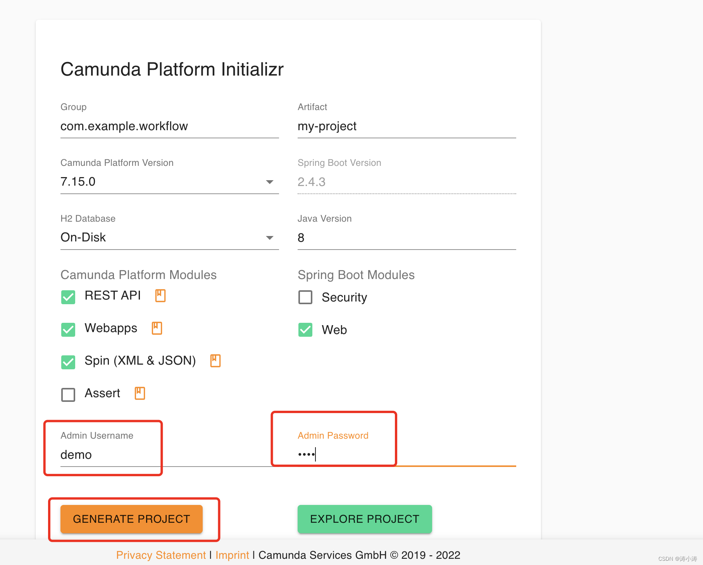Image resolution: width=703 pixels, height=565 pixels.
Task: Click the Security label text
Action: click(344, 298)
